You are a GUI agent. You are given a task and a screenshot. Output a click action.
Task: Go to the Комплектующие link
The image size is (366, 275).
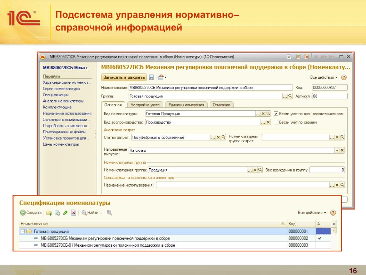pyautogui.click(x=57, y=107)
